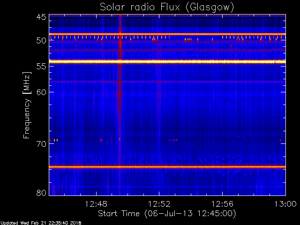Click the 80 frequency axis label

[x=41, y=193]
